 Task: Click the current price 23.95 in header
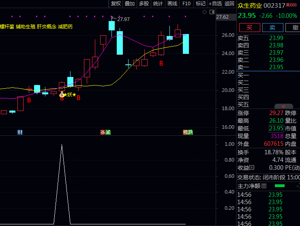(246, 16)
